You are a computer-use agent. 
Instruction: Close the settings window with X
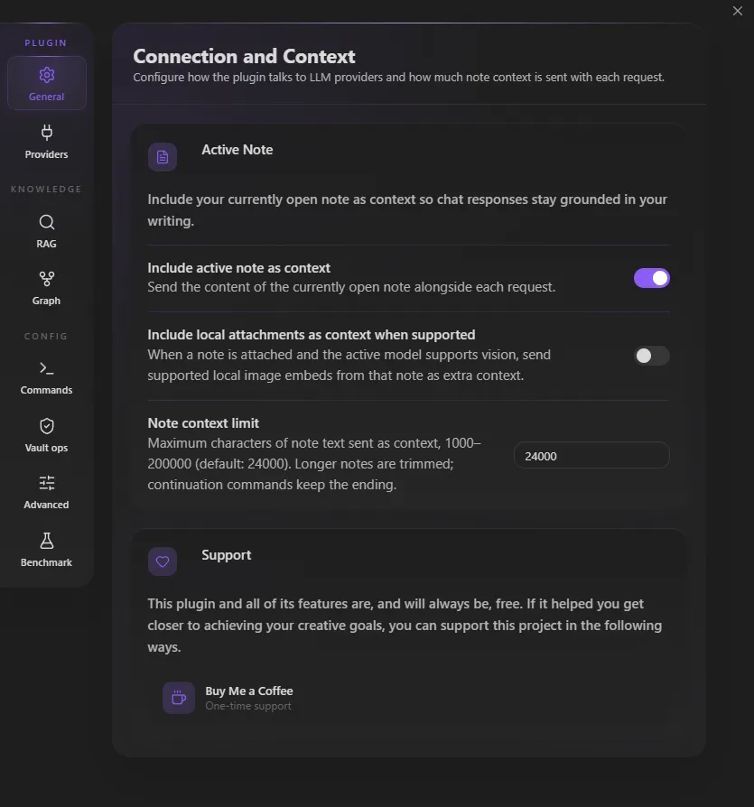(x=738, y=11)
